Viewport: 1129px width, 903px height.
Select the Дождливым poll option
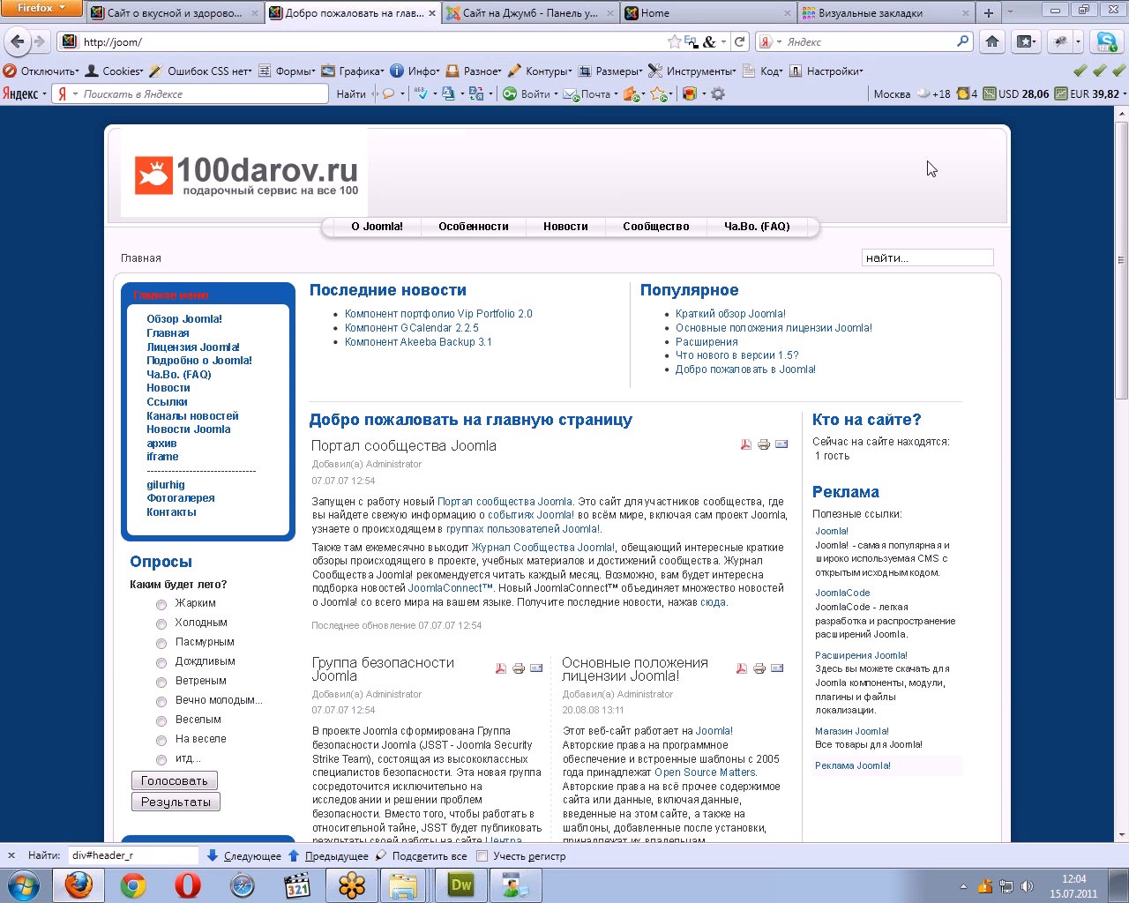[x=161, y=663]
